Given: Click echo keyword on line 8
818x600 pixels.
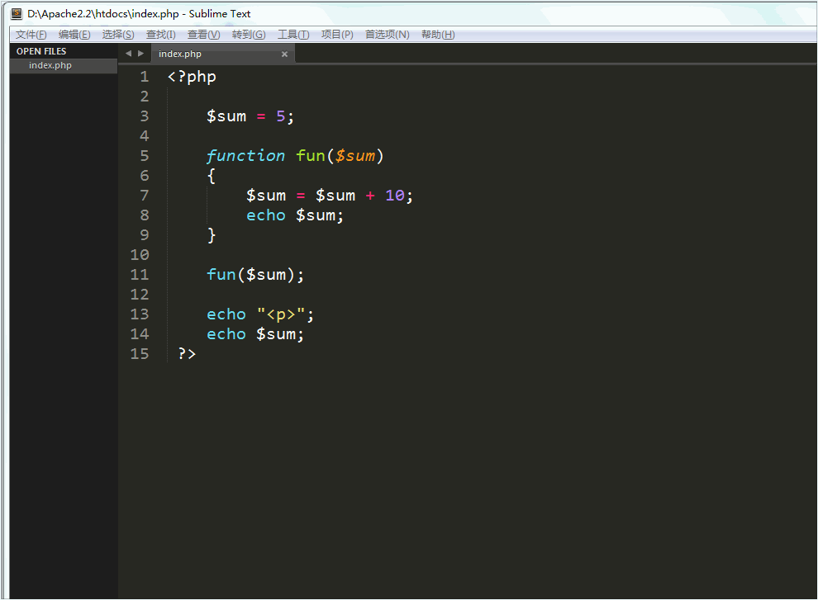Looking at the screenshot, I should [266, 215].
